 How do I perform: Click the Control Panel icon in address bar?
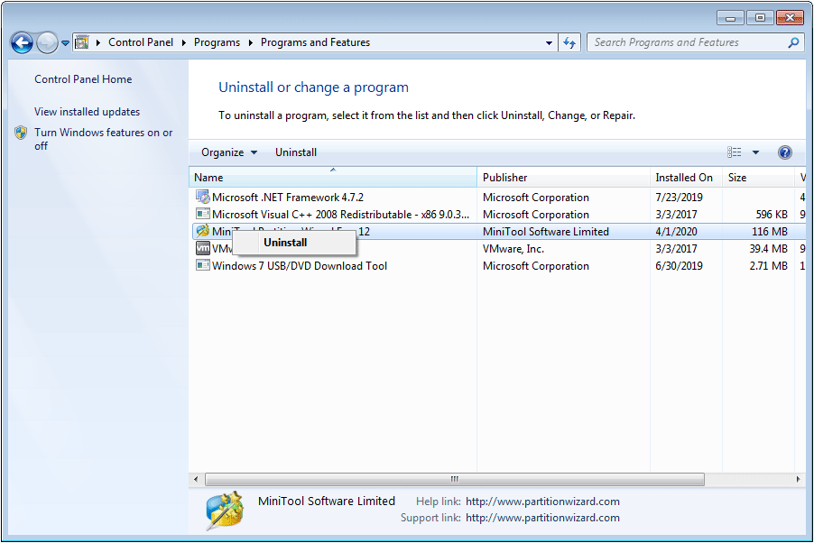[x=82, y=42]
